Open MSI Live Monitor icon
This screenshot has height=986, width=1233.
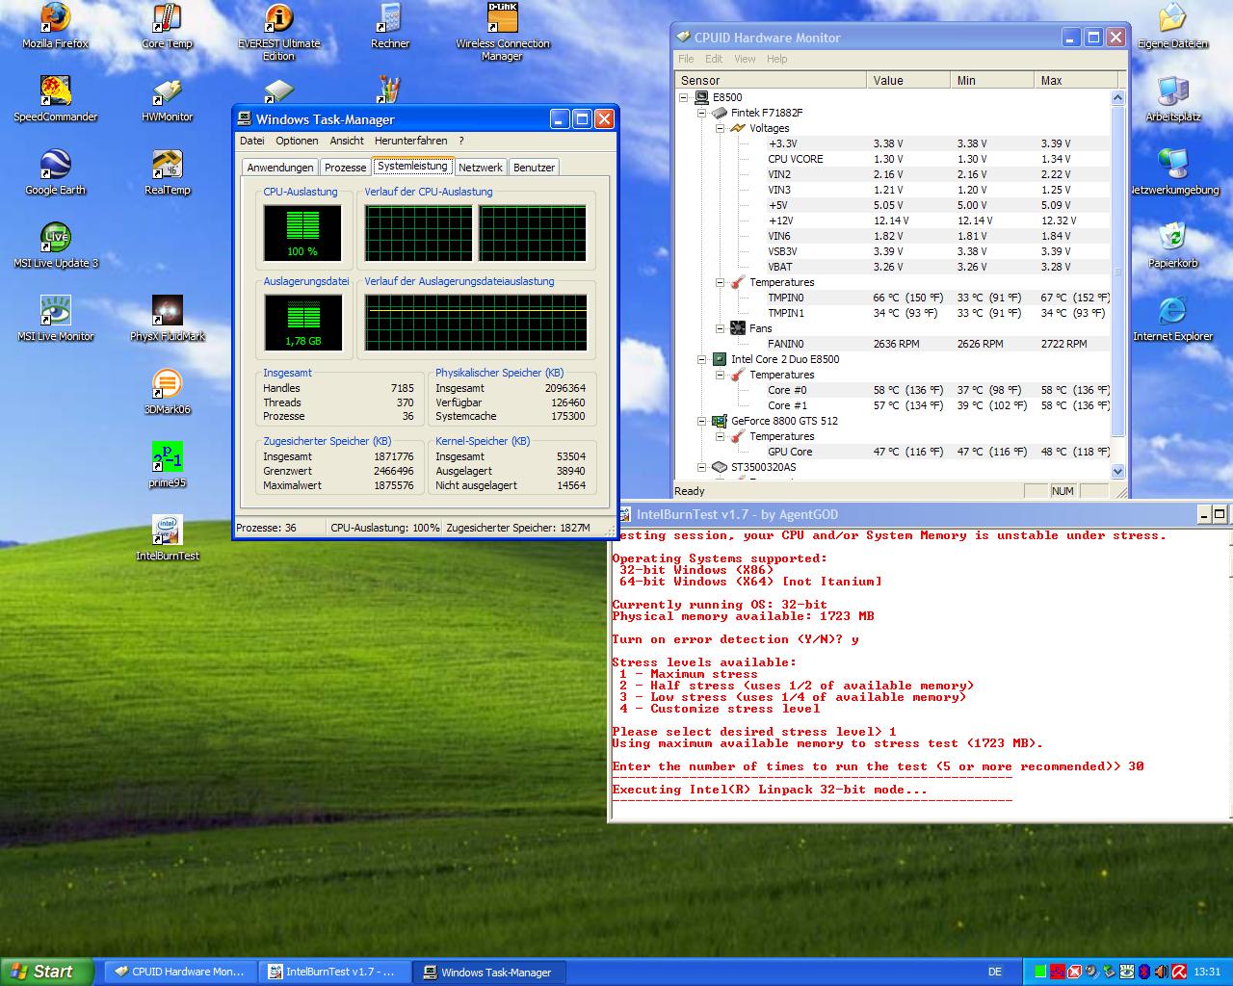click(55, 319)
